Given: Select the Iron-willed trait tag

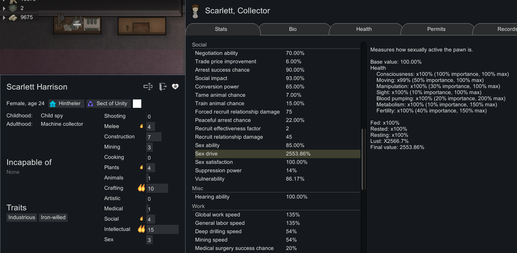Looking at the screenshot, I should pos(53,218).
